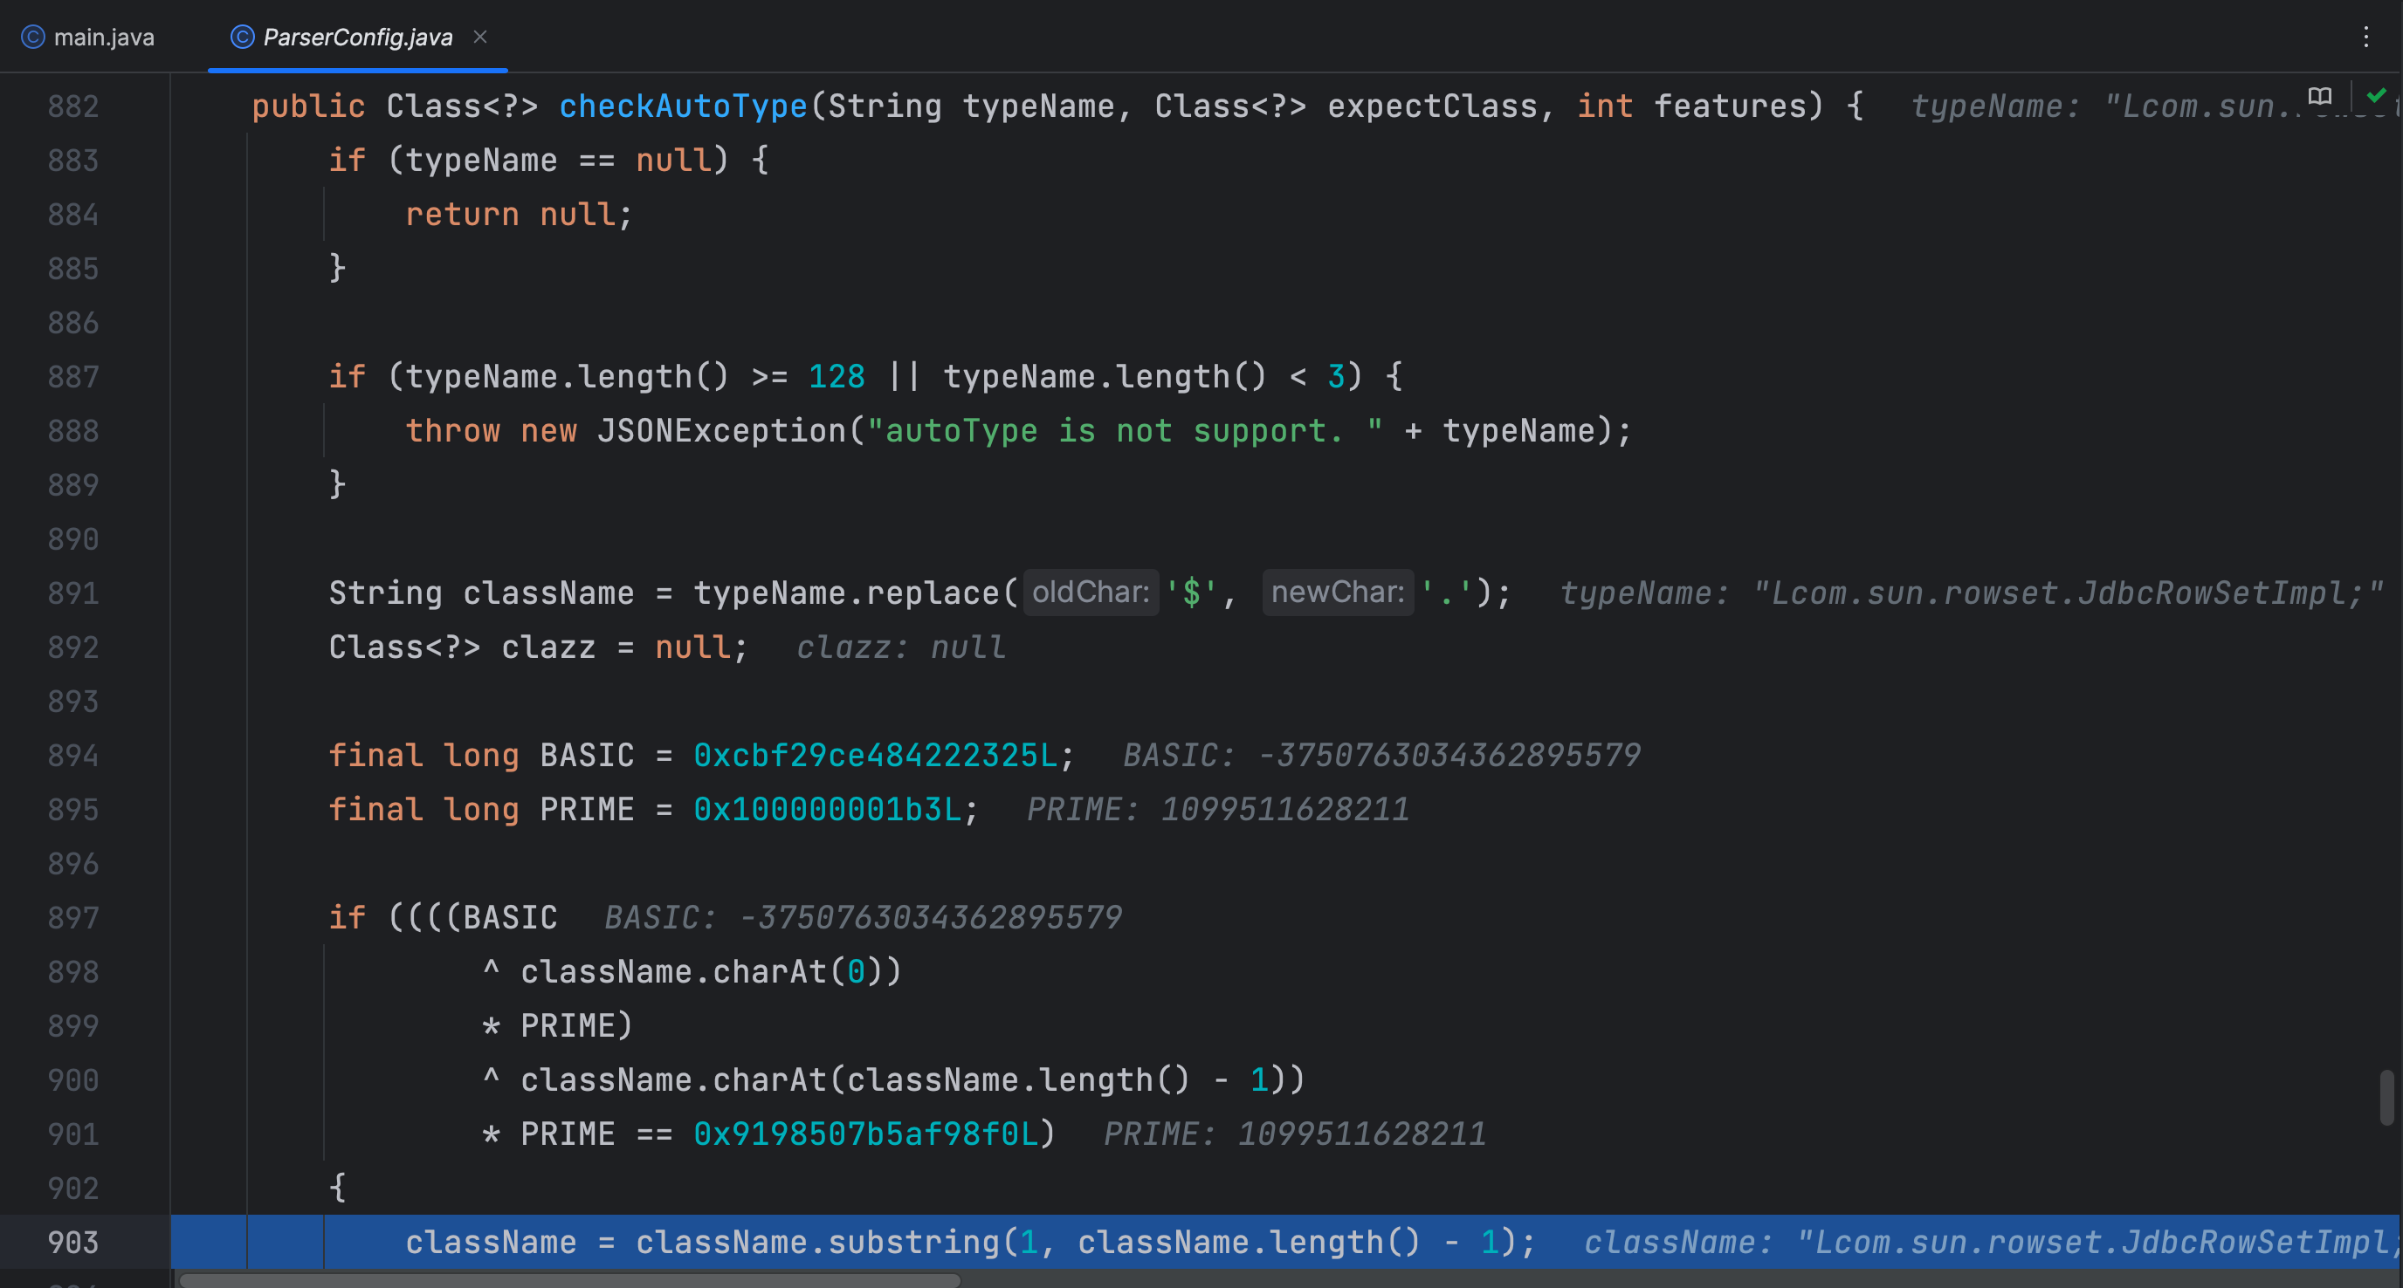Click className.length() on line 900
The image size is (2403, 1288).
(1019, 1079)
